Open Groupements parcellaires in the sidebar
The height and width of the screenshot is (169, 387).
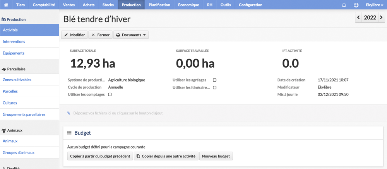coord(29,114)
